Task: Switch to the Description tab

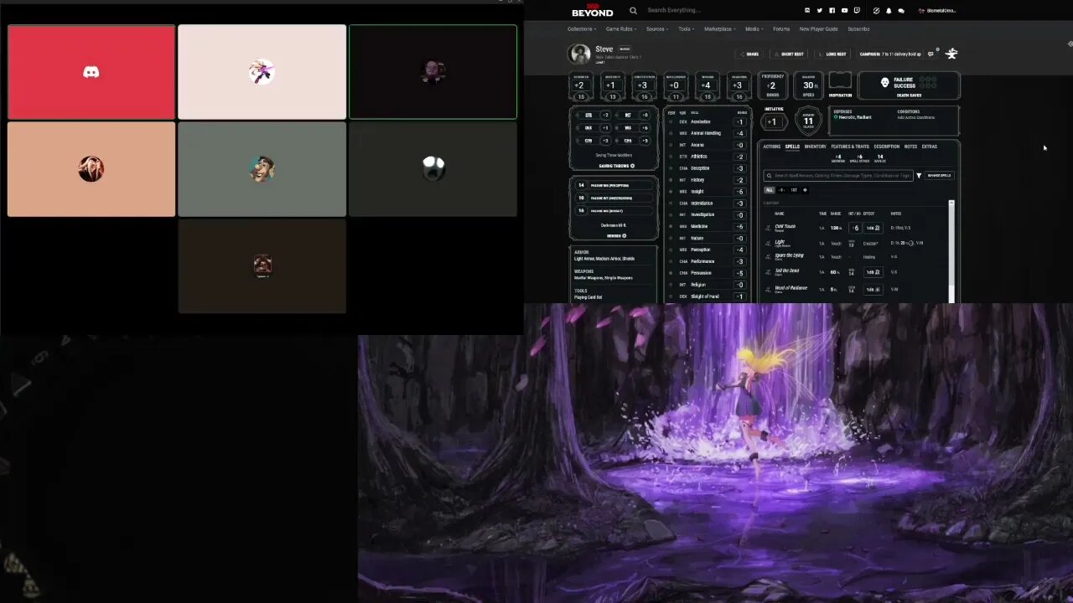Action: point(887,147)
